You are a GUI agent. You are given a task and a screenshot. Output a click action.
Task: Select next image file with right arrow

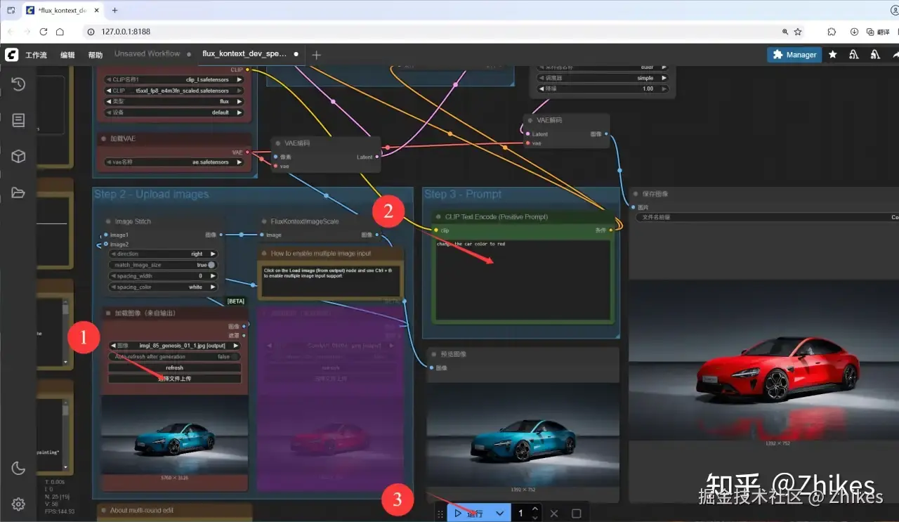point(236,346)
